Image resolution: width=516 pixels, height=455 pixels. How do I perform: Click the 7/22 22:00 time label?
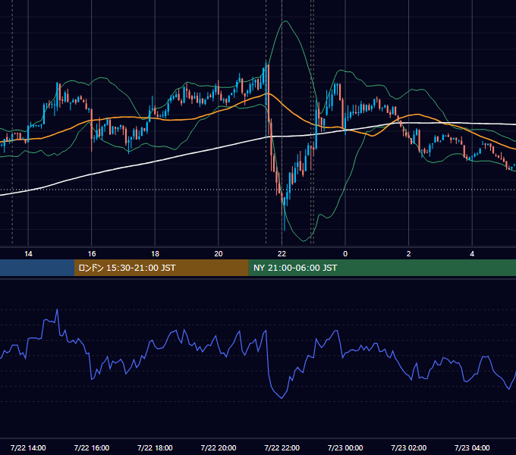[x=282, y=447]
